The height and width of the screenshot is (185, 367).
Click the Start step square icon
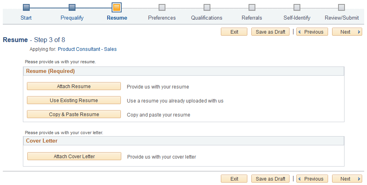click(x=26, y=7)
